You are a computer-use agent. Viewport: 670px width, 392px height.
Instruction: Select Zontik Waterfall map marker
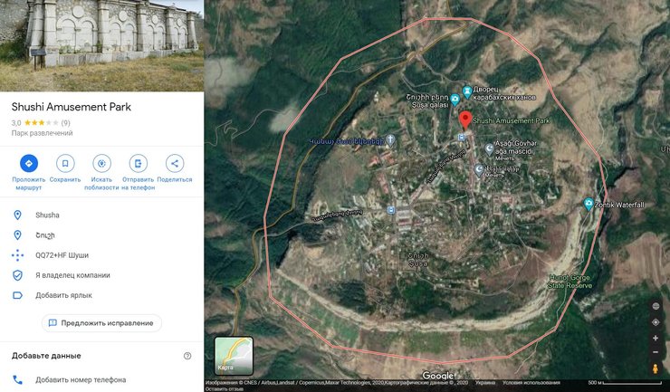tap(589, 205)
